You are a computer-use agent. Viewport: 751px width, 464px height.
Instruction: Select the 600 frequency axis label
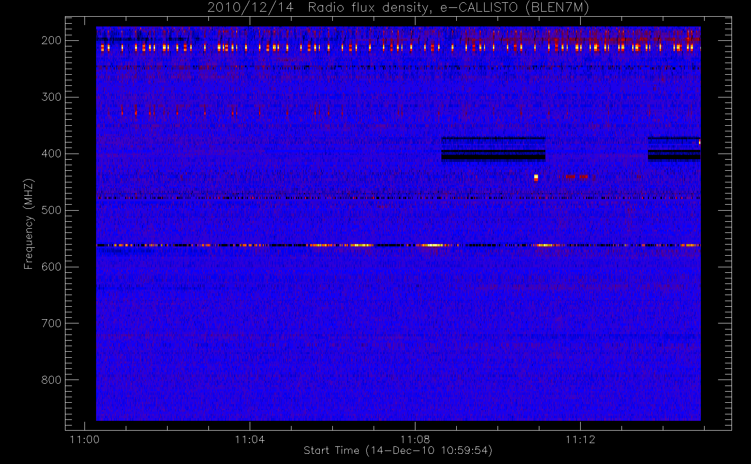[51, 267]
